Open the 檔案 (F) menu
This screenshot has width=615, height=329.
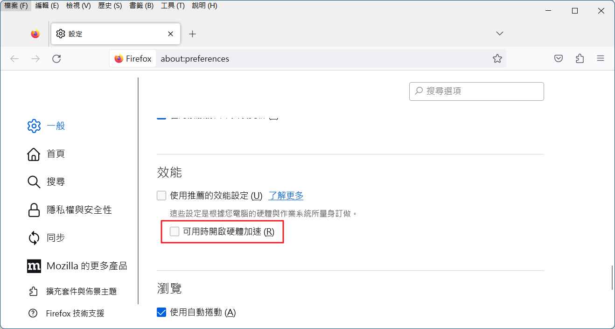point(16,6)
